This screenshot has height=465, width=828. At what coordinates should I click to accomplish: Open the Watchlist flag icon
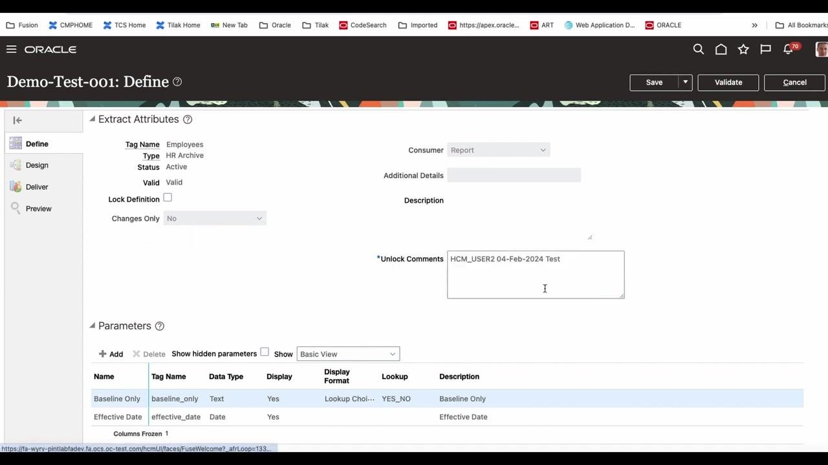pyautogui.click(x=766, y=49)
